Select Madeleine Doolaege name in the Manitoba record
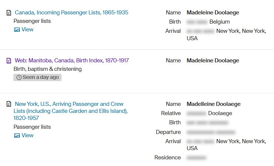 point(213,60)
